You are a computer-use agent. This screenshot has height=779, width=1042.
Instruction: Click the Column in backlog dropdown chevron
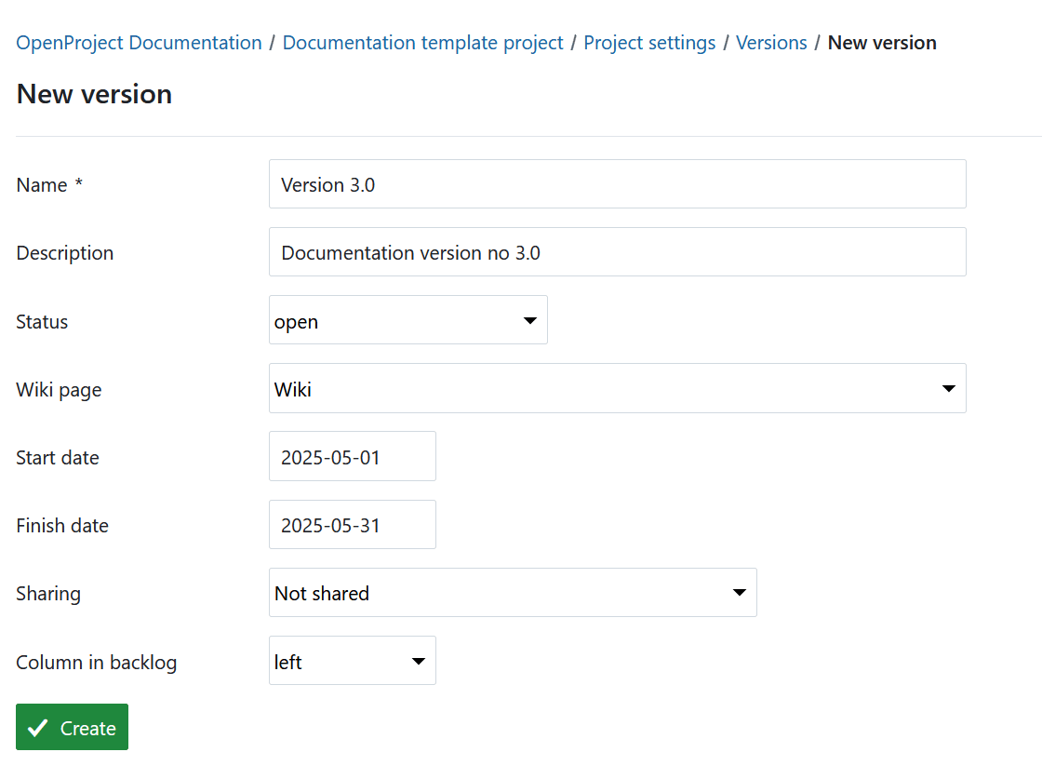tap(418, 661)
